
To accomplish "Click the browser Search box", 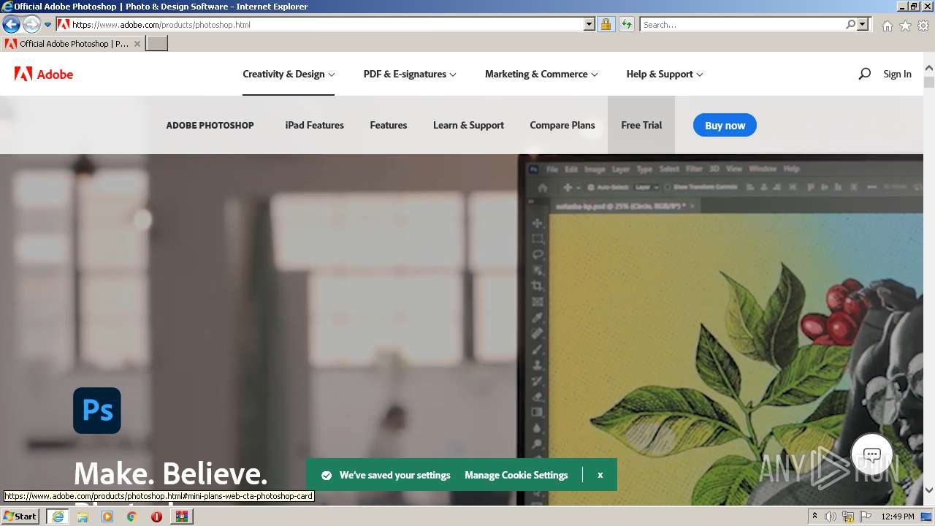I will pos(743,24).
